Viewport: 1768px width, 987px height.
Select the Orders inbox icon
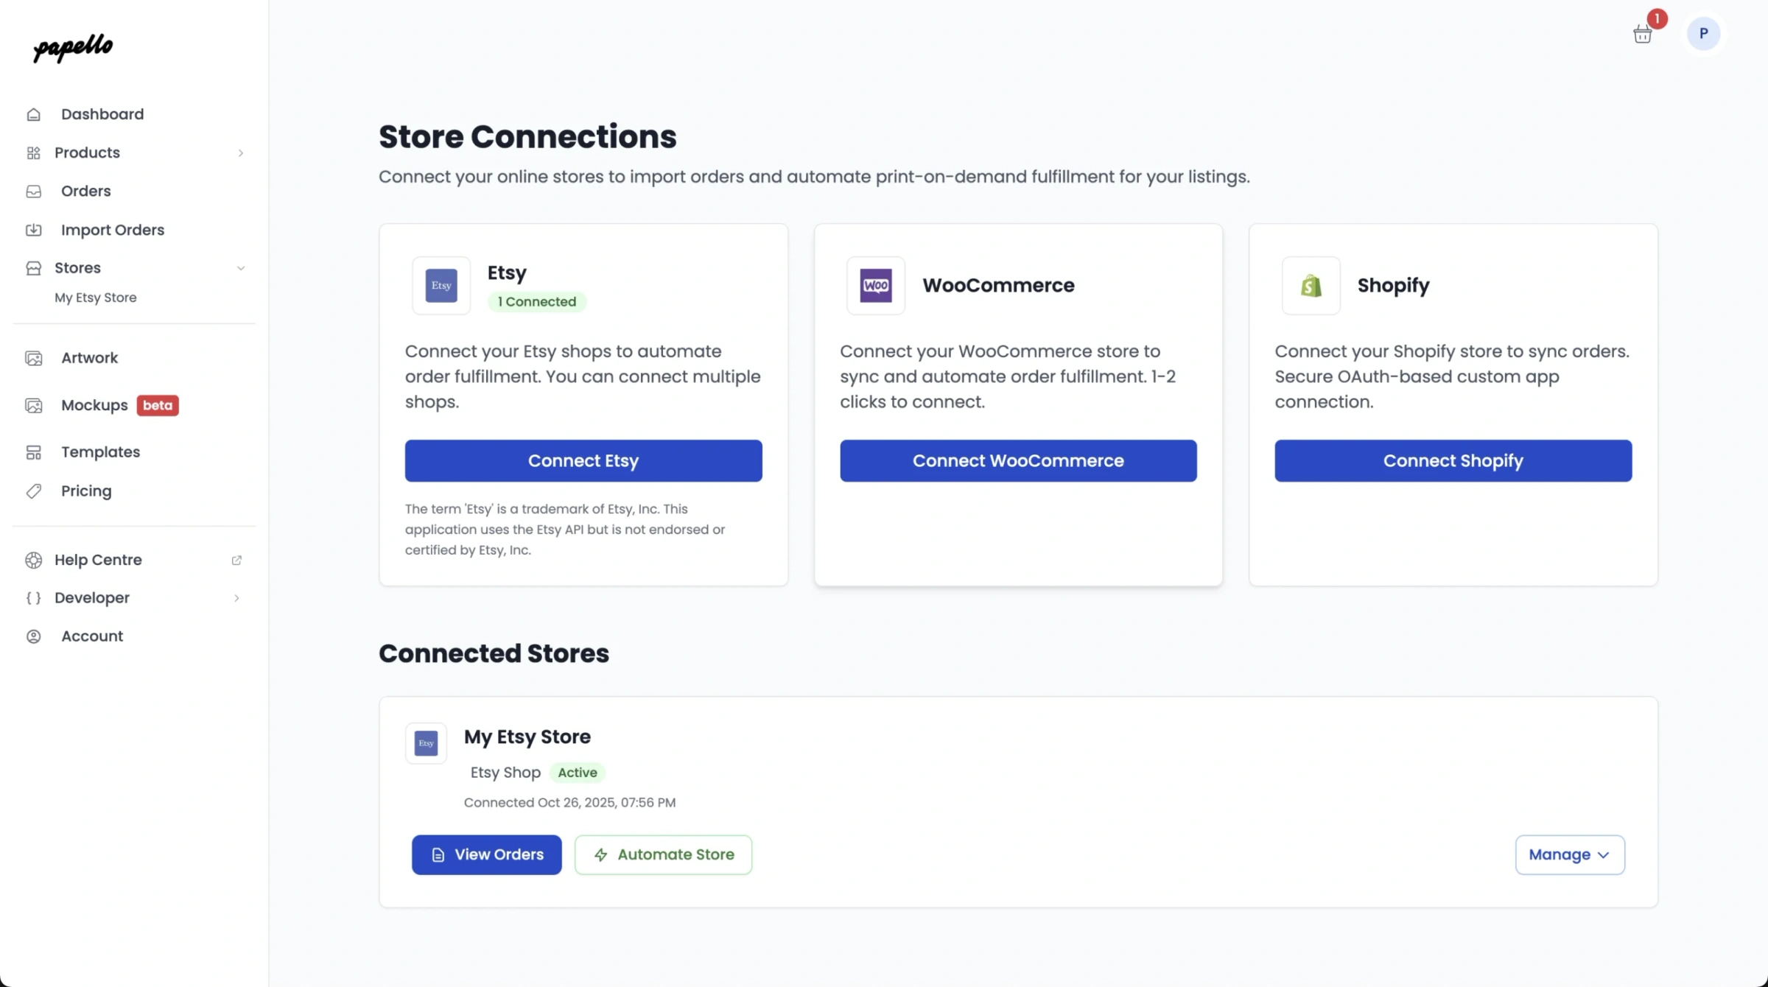click(x=34, y=191)
